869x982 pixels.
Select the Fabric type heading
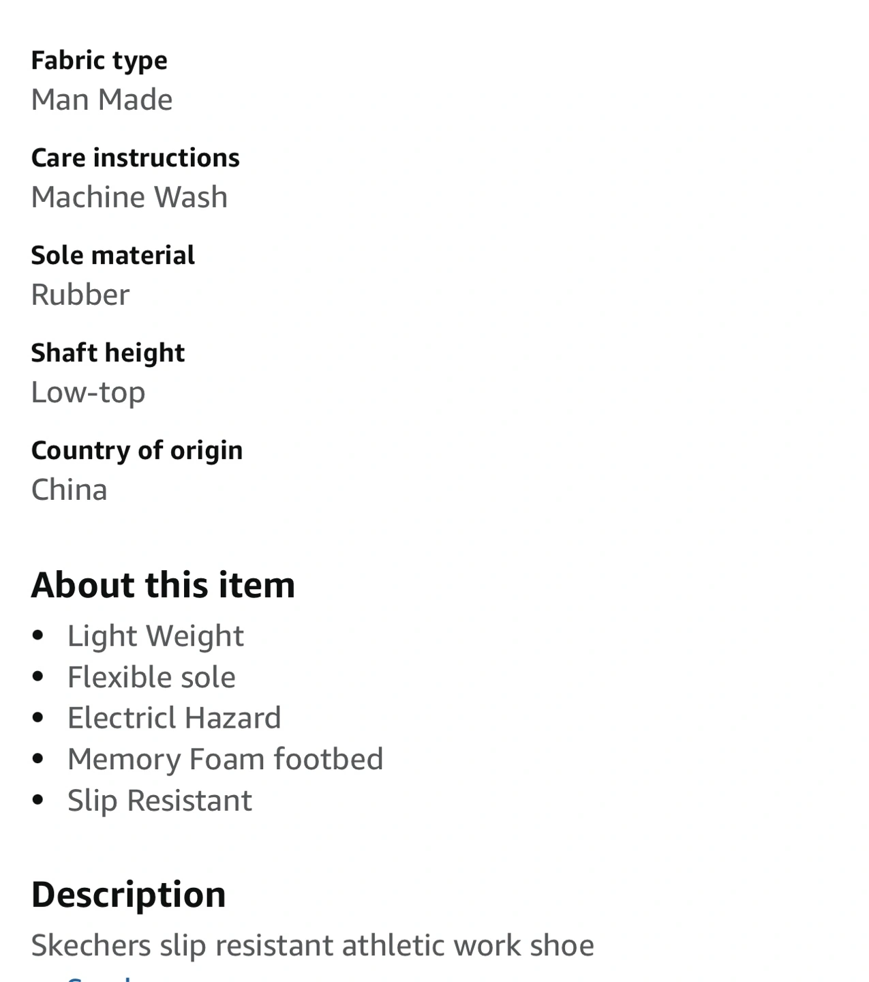pyautogui.click(x=100, y=61)
